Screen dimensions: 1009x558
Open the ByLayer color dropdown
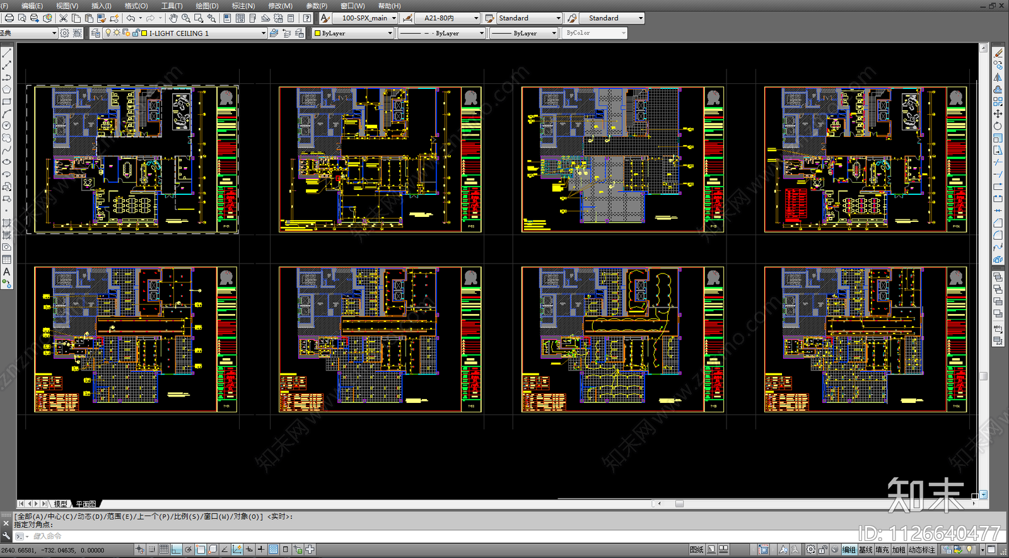coord(353,33)
